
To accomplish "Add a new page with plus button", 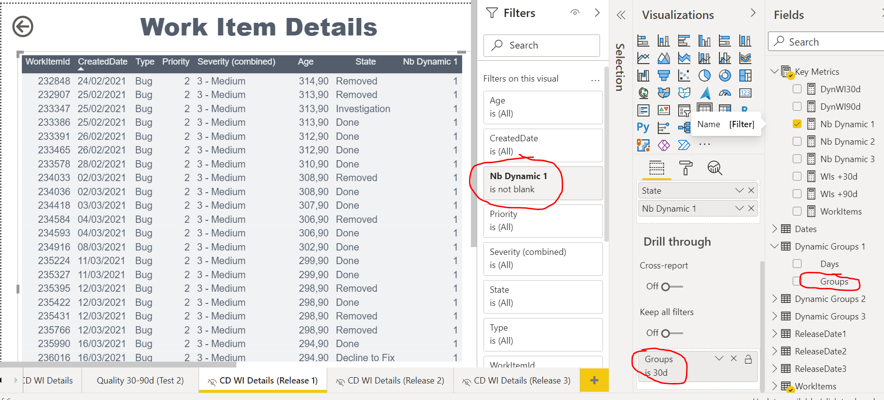I will (594, 381).
